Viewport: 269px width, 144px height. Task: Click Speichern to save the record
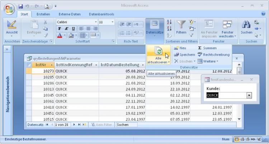pos(184,55)
